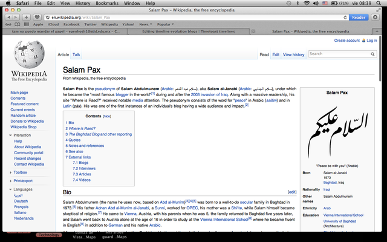Click the Wi-Fi status icon

tap(307, 3)
